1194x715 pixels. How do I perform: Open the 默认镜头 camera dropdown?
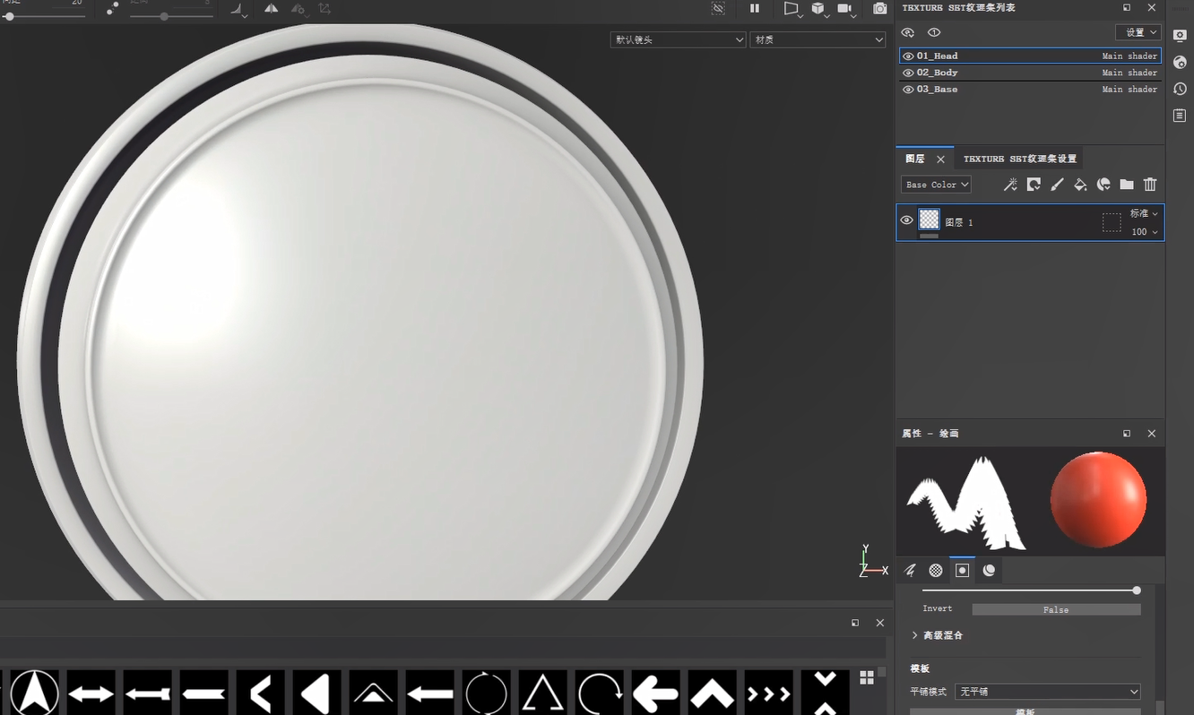677,39
